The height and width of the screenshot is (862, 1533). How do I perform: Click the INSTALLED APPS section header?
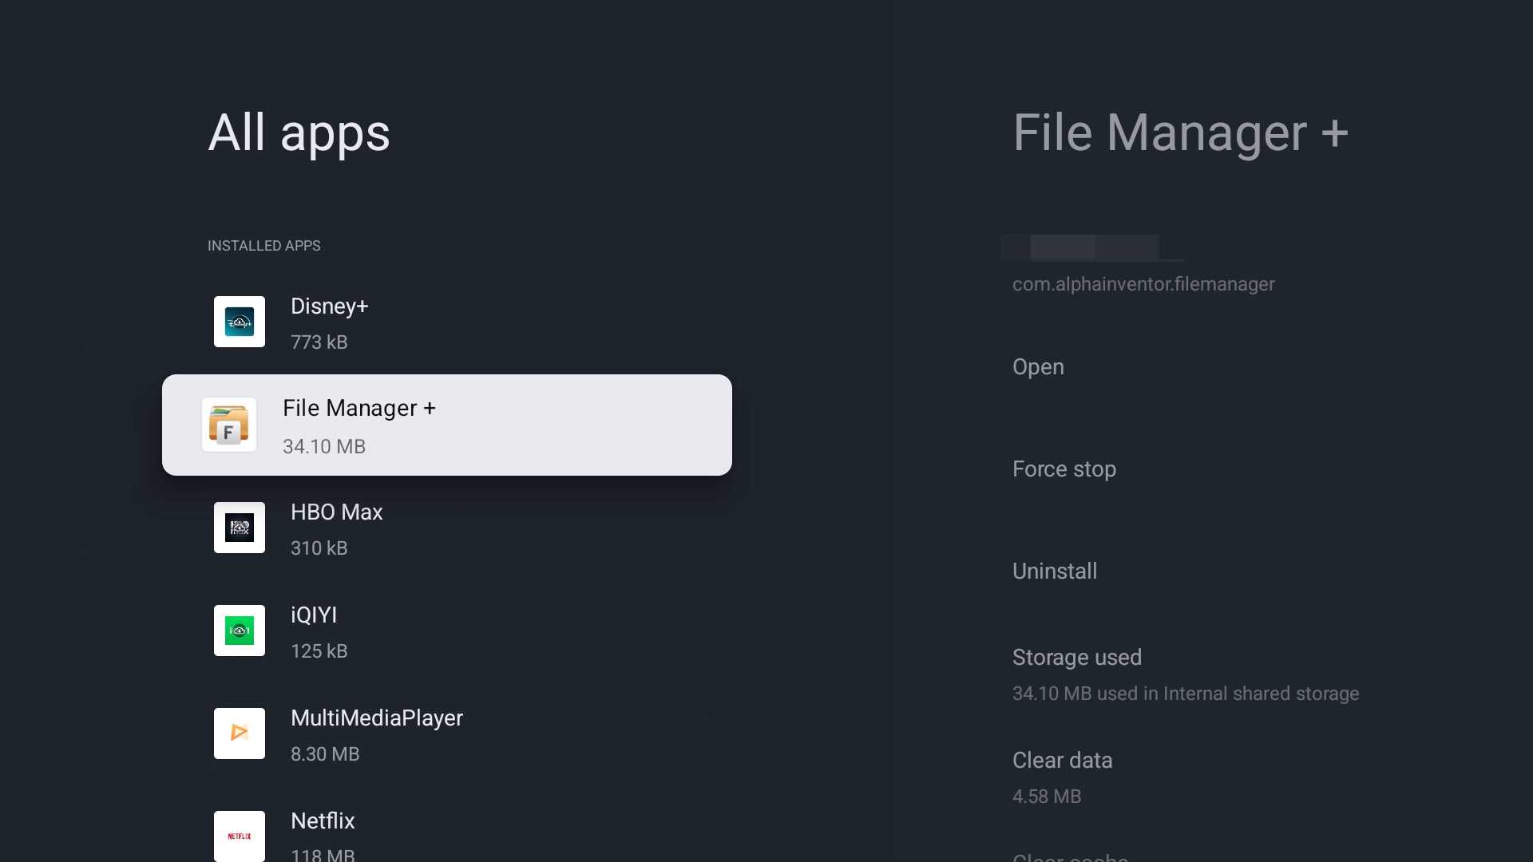pyautogui.click(x=264, y=246)
